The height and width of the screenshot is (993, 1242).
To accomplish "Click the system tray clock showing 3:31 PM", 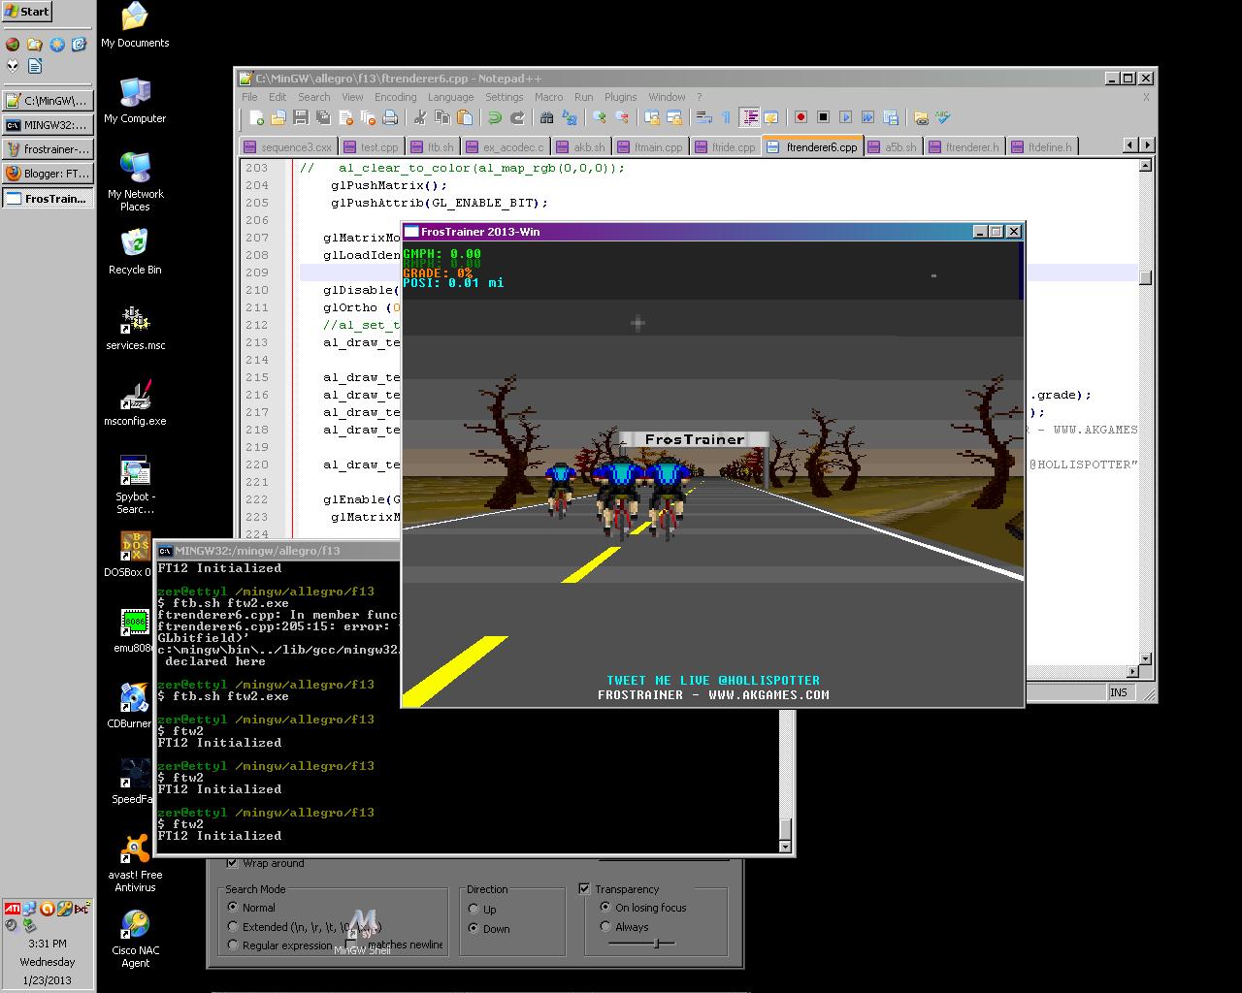I will 48,944.
